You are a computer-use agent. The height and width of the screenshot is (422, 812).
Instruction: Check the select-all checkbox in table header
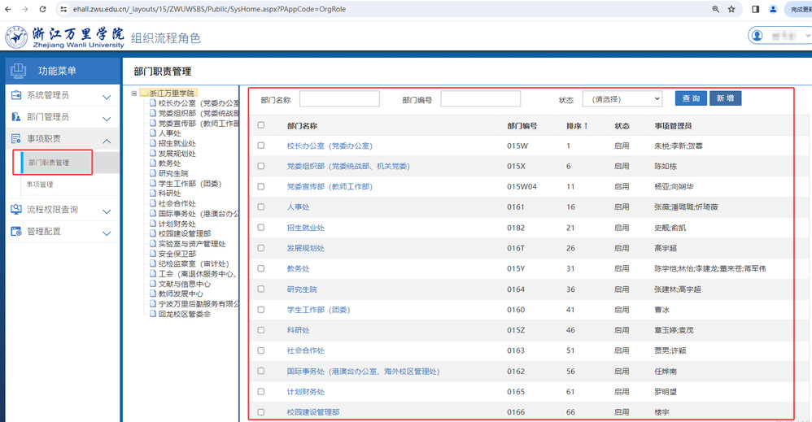(261, 126)
